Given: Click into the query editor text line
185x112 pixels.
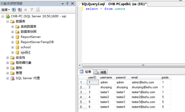Looking at the screenshot, I should coord(105,9).
